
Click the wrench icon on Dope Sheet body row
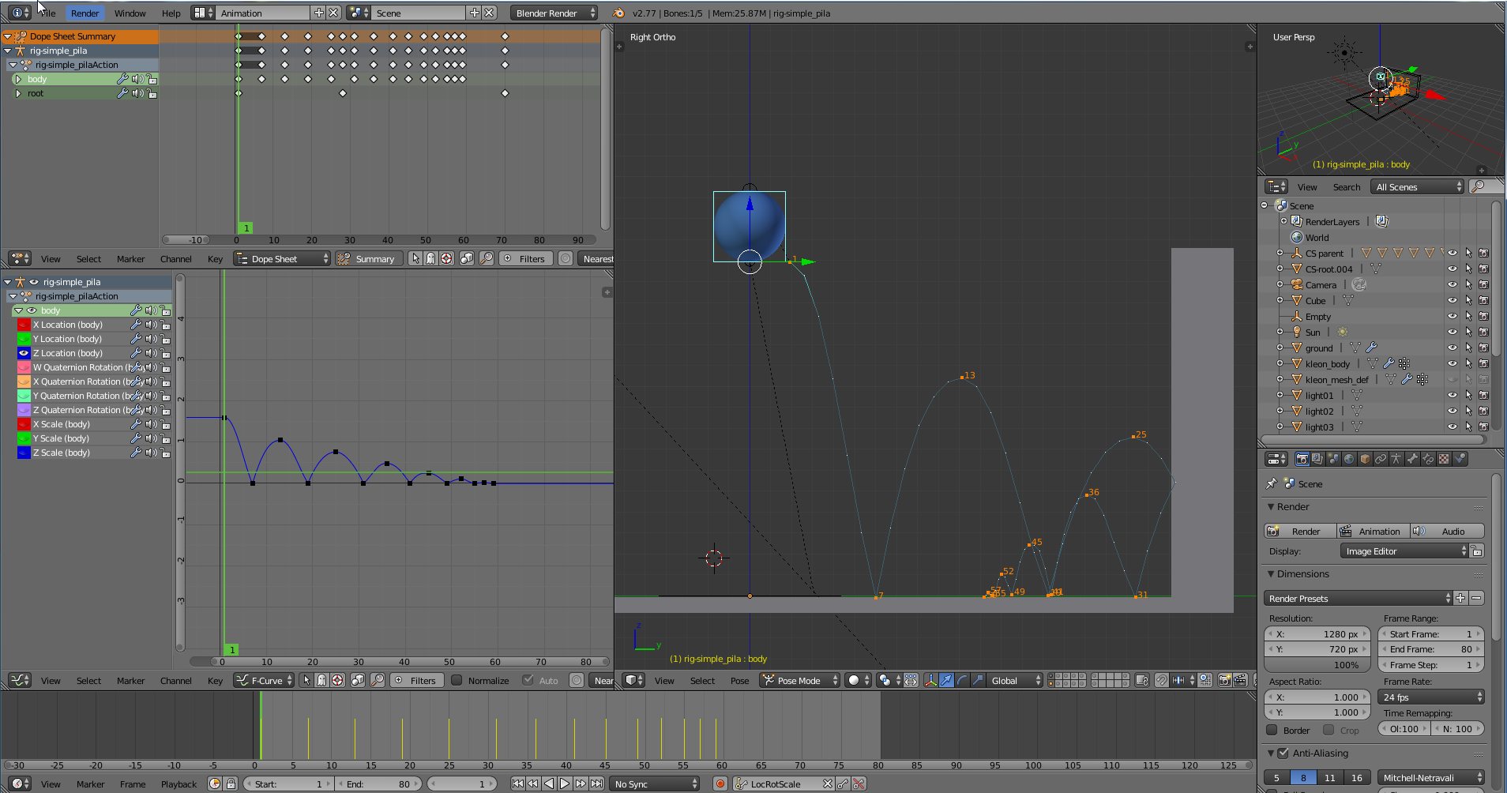(122, 79)
